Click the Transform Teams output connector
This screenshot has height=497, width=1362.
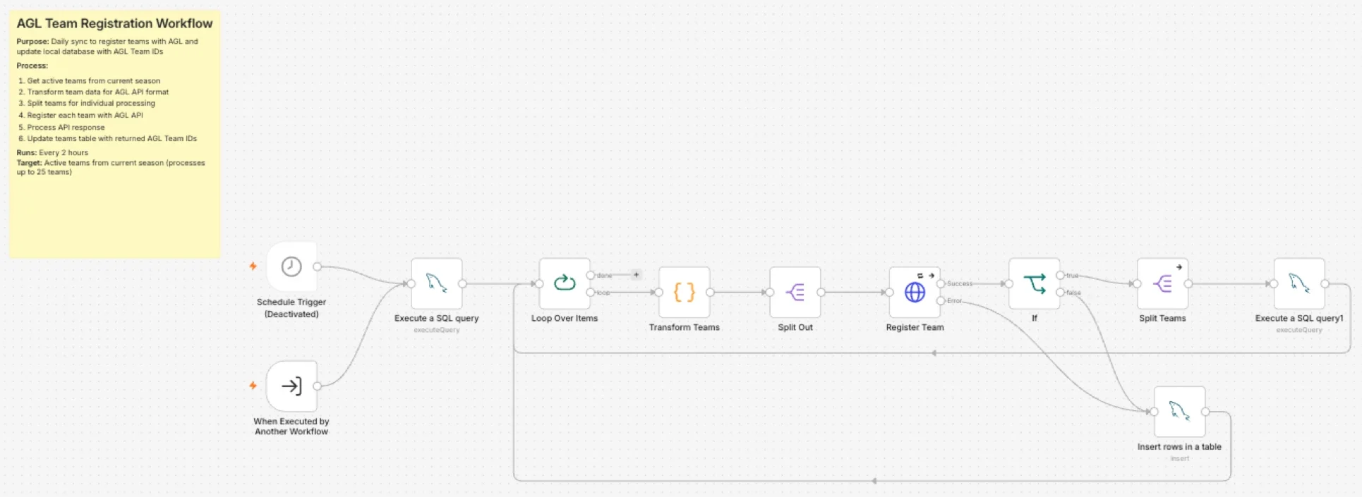point(710,292)
